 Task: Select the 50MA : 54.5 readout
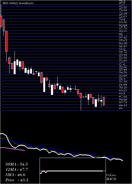point(16,164)
